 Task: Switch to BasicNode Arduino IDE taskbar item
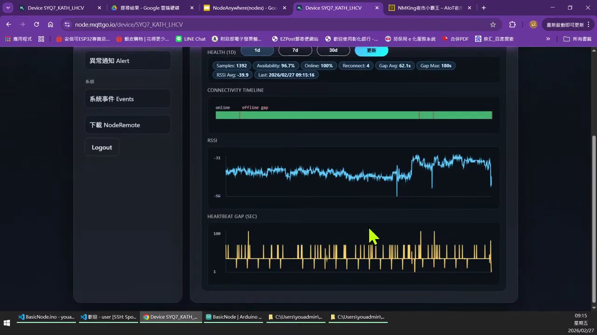point(234,317)
